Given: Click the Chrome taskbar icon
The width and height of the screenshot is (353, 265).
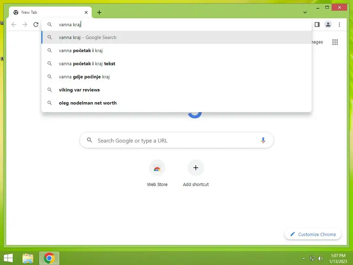Looking at the screenshot, I should (49, 258).
